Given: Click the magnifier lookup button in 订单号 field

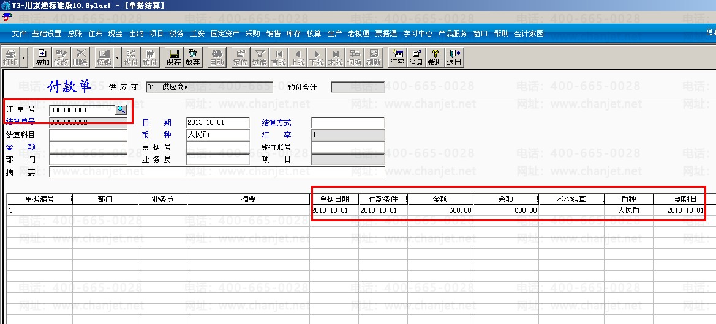Looking at the screenshot, I should 121,109.
